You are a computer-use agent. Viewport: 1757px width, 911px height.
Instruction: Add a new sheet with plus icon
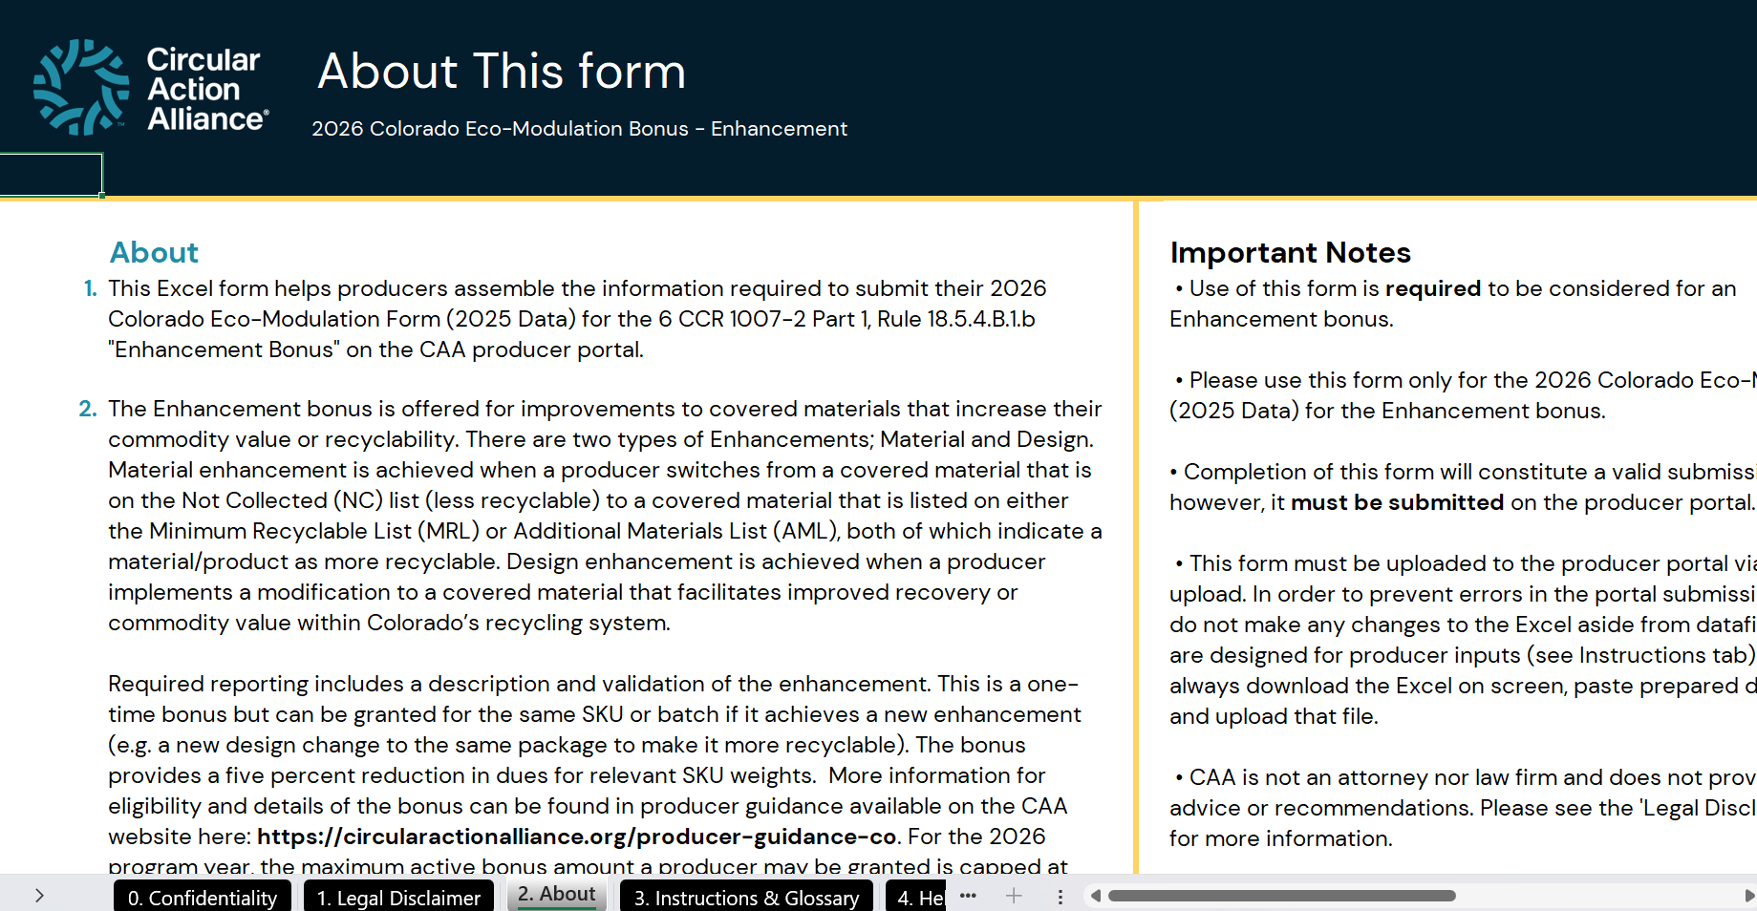(1014, 896)
